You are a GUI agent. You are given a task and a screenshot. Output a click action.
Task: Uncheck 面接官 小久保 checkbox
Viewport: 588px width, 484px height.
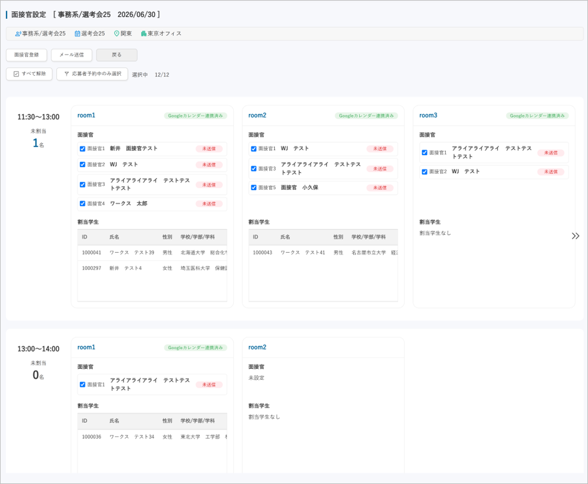(x=254, y=188)
